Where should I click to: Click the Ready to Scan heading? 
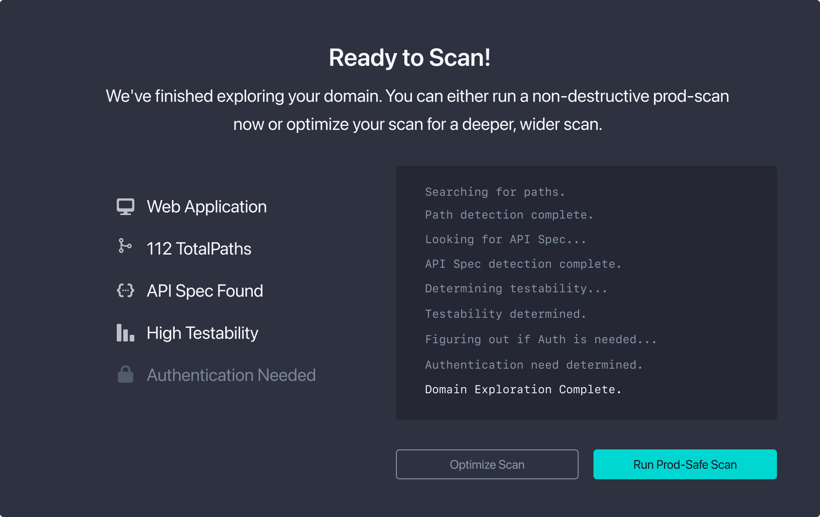[x=410, y=57]
